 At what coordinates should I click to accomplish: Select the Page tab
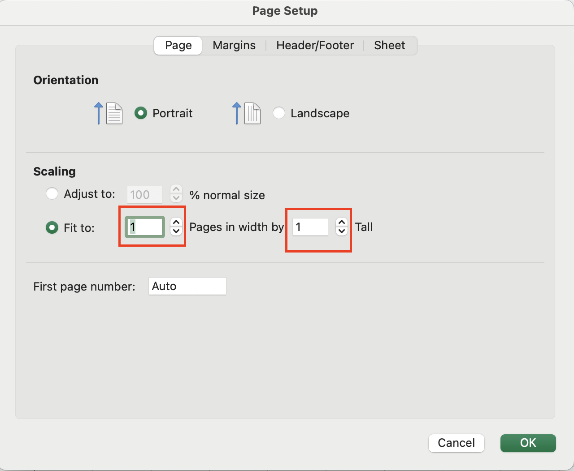pos(178,45)
